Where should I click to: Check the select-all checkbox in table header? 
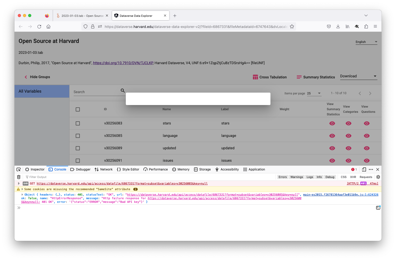pos(78,109)
